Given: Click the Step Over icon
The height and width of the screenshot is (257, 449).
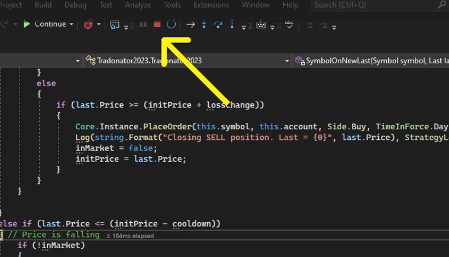Looking at the screenshot, I should (218, 25).
